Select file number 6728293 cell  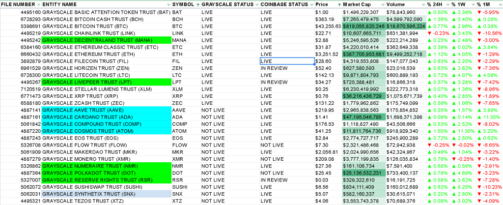(21, 19)
